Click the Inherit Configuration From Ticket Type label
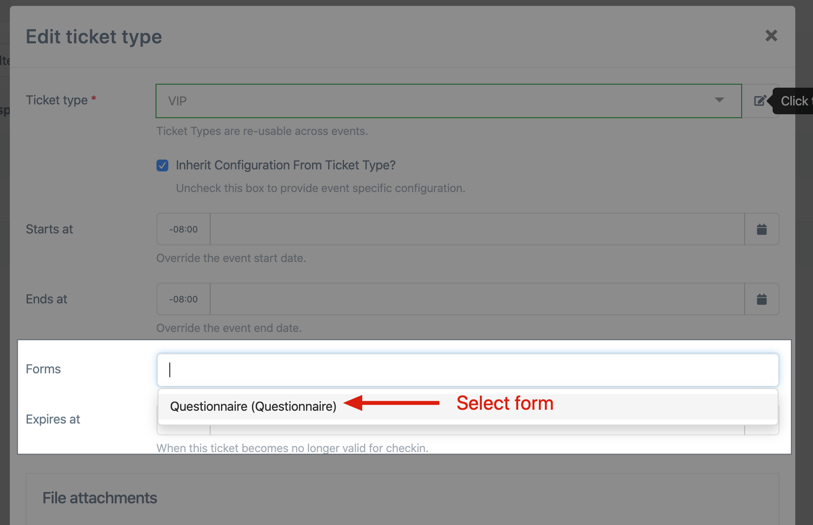This screenshot has height=525, width=813. [285, 165]
